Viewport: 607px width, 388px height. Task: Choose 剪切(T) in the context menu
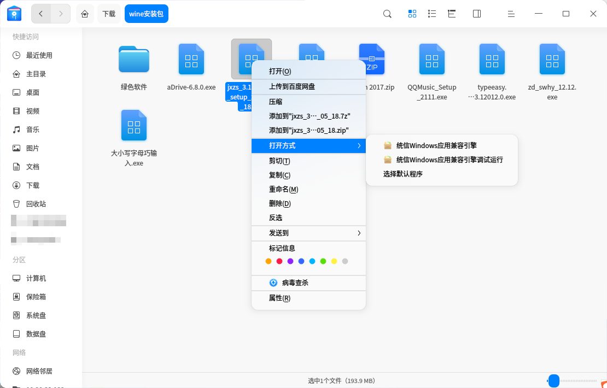pyautogui.click(x=308, y=161)
